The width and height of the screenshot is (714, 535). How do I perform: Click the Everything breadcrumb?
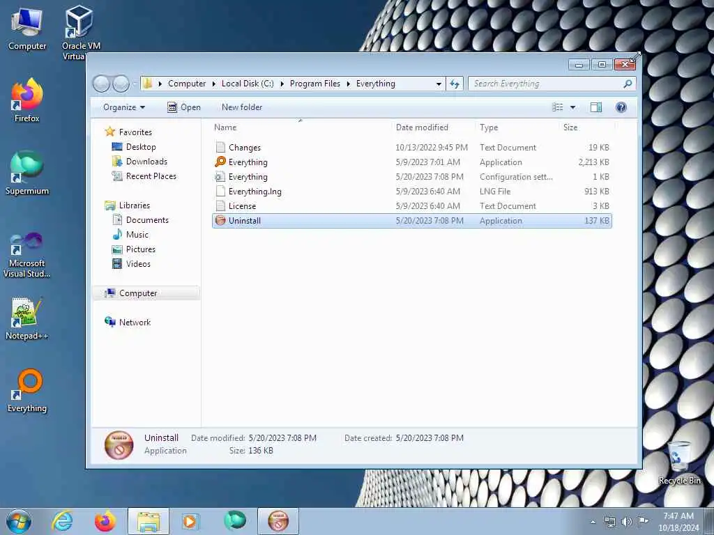[x=376, y=84]
